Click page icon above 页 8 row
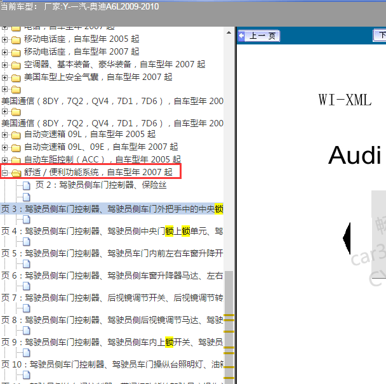This screenshot has height=384, width=386. (x=27, y=308)
